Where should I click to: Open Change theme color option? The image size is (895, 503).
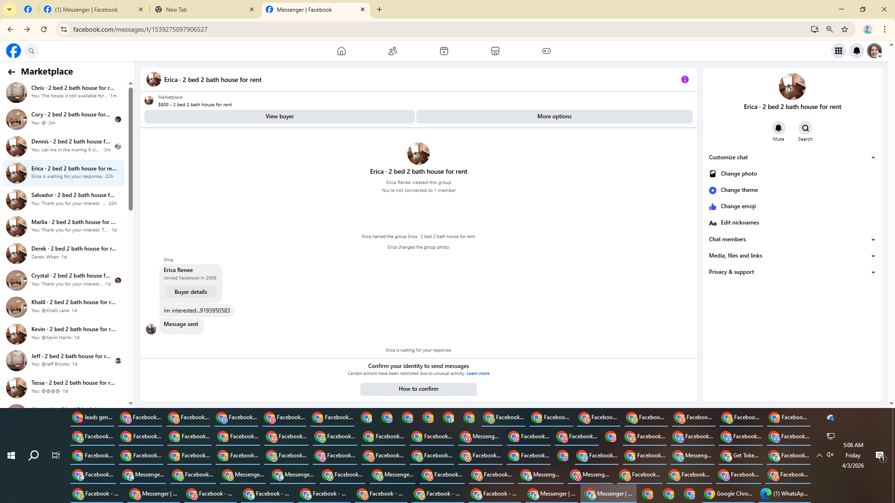tap(739, 190)
